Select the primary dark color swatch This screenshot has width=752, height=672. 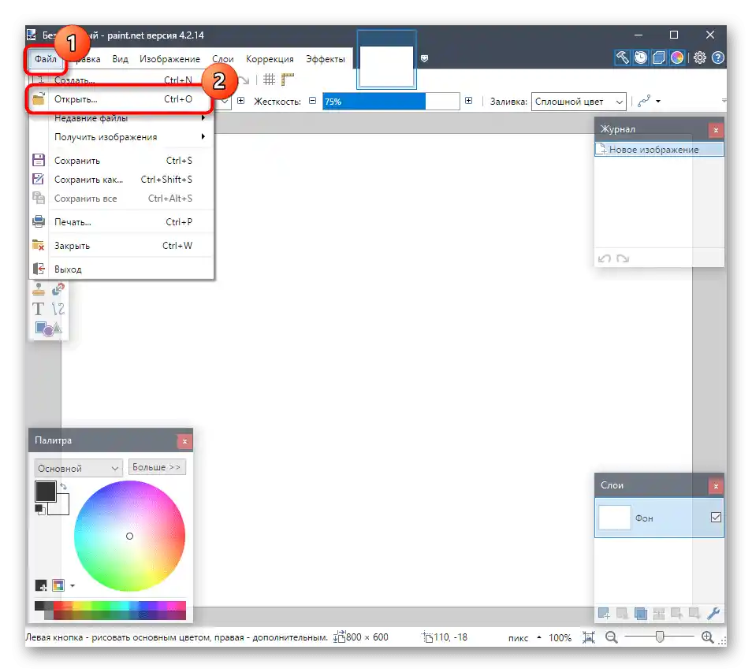click(x=45, y=492)
